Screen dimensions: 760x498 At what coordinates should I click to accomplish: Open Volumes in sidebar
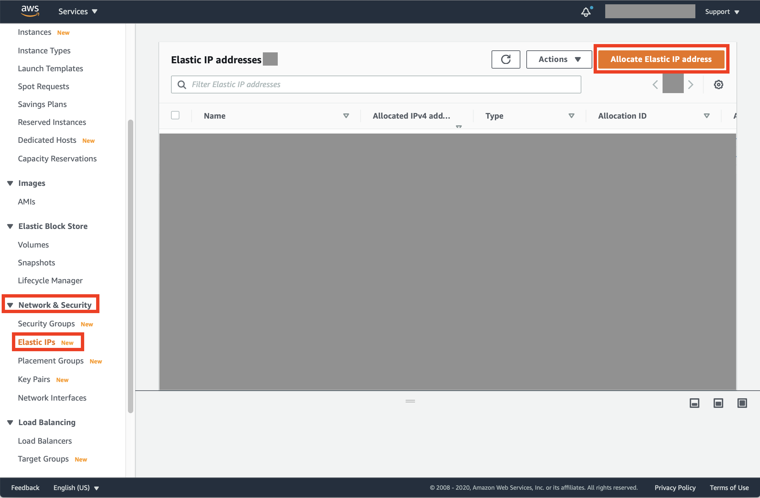(x=33, y=245)
